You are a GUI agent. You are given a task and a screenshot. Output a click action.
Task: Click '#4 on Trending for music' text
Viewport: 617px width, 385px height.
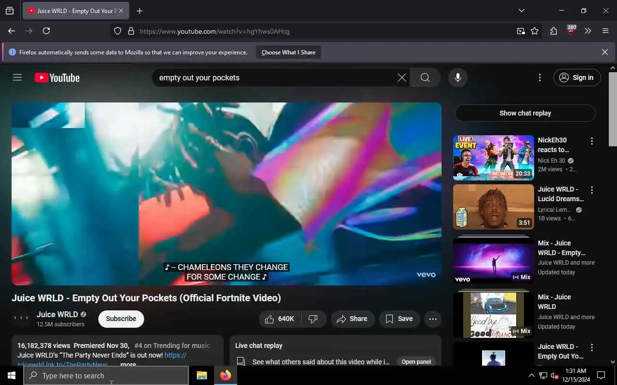(x=172, y=346)
